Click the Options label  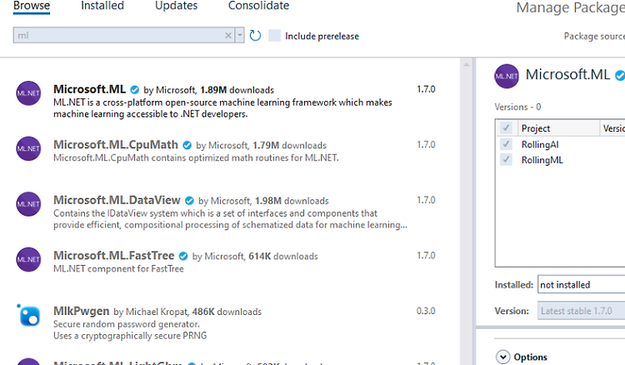[x=530, y=357]
